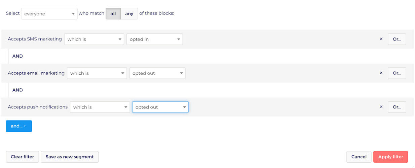The height and width of the screenshot is (168, 415).
Task: Open SMS marketing 'which is' dropdown
Action: (x=94, y=39)
